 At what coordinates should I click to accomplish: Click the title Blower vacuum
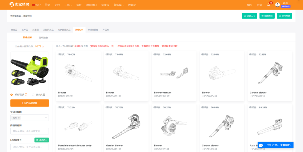pyautogui.click(x=162, y=93)
